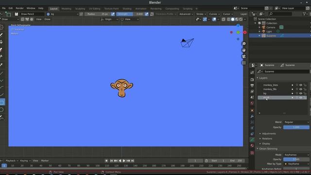Switch to the Modeling workspace tab

(x=66, y=9)
